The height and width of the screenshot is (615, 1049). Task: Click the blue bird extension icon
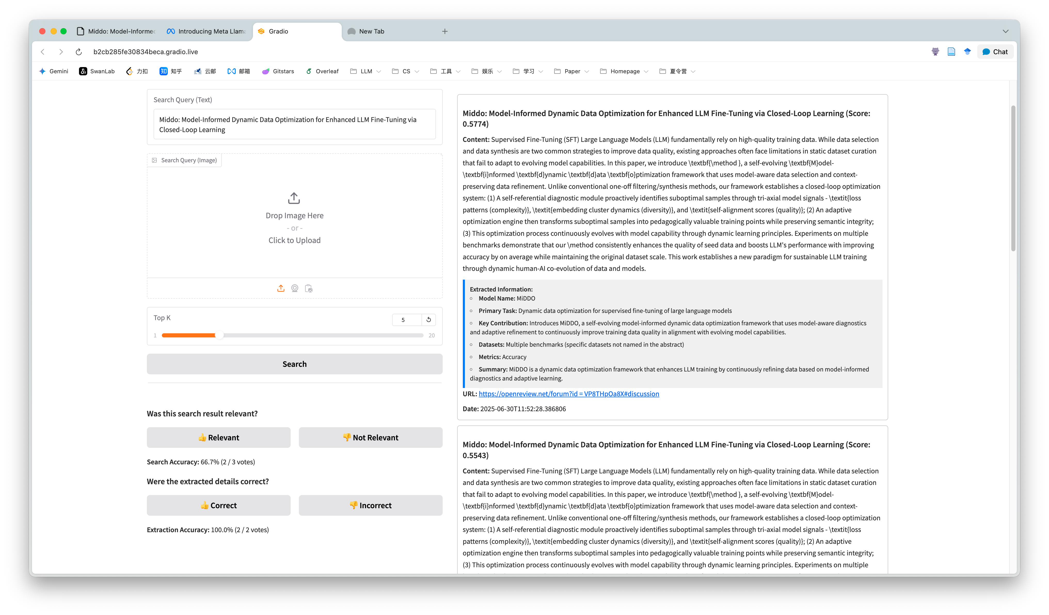coord(967,52)
